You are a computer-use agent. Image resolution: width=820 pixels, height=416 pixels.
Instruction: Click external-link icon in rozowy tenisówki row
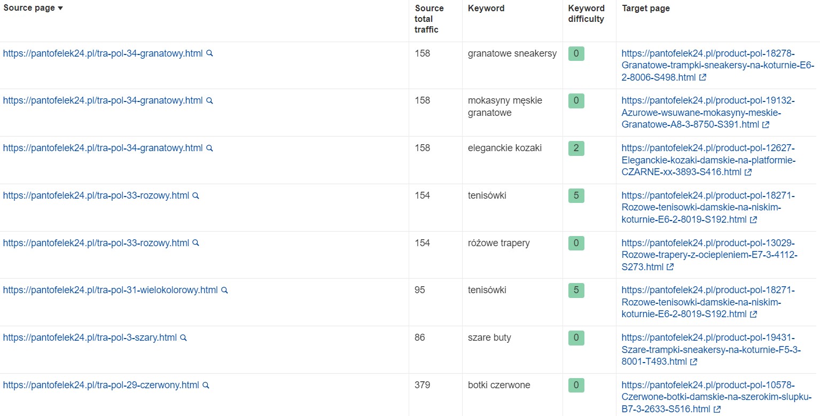point(754,219)
